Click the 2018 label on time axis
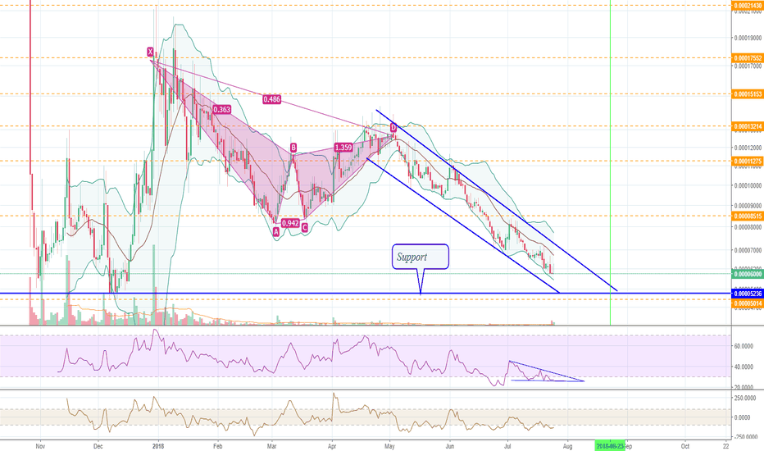Viewport: 764px width, 451px height. [157, 445]
